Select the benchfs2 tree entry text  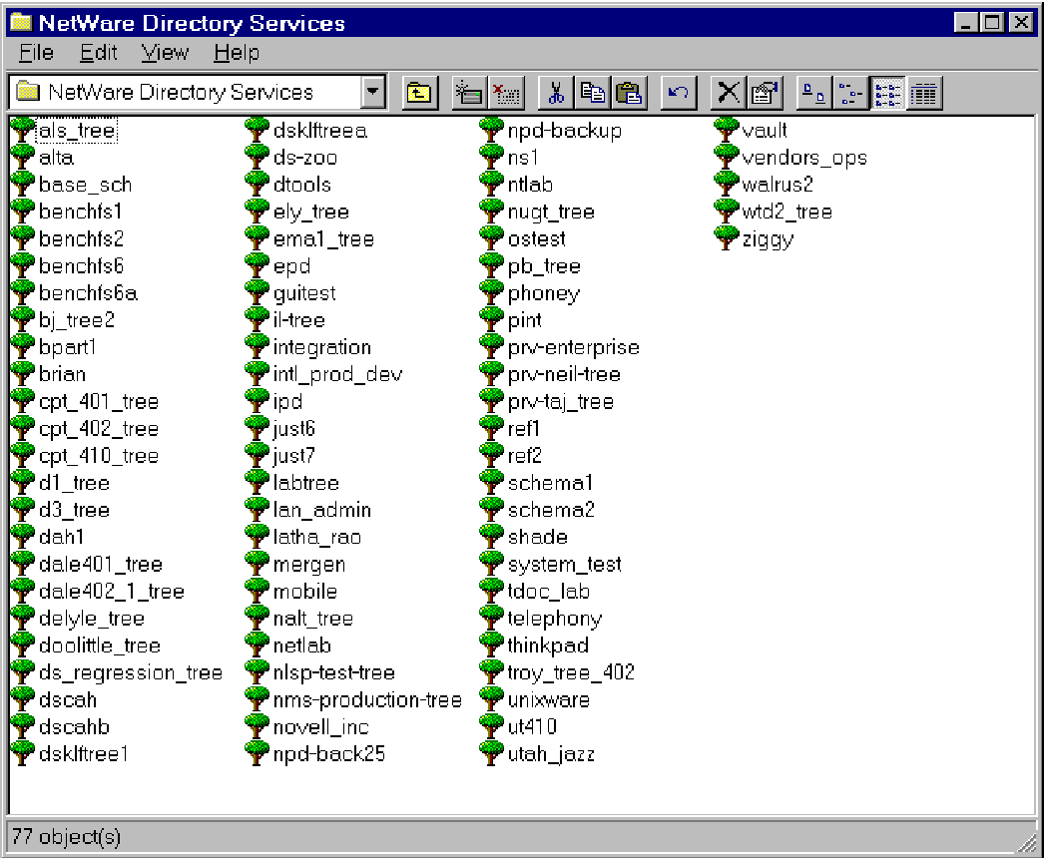tap(81, 238)
